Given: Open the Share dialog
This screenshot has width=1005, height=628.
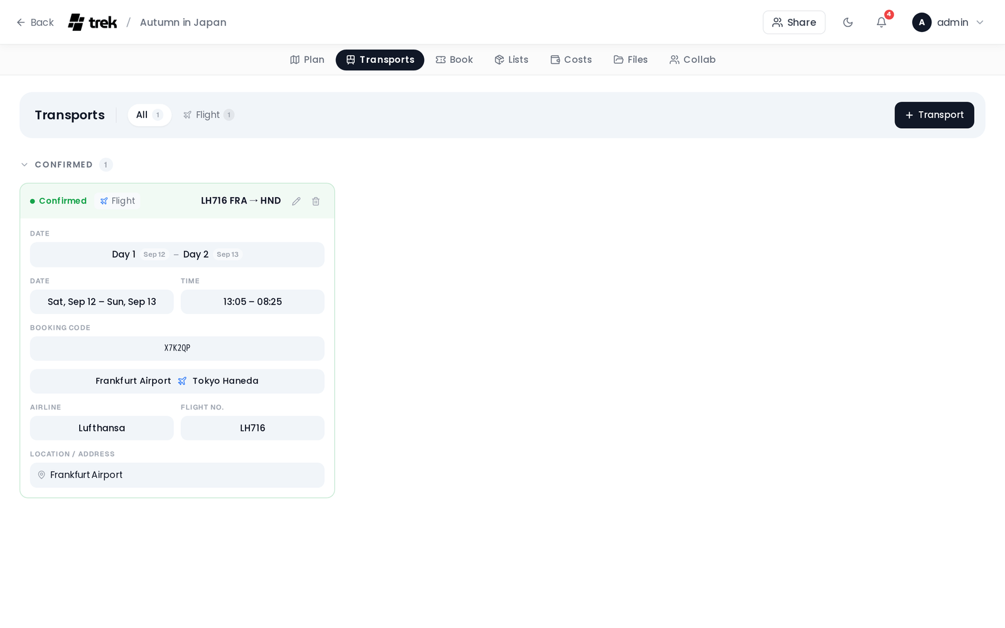Looking at the screenshot, I should (x=794, y=23).
